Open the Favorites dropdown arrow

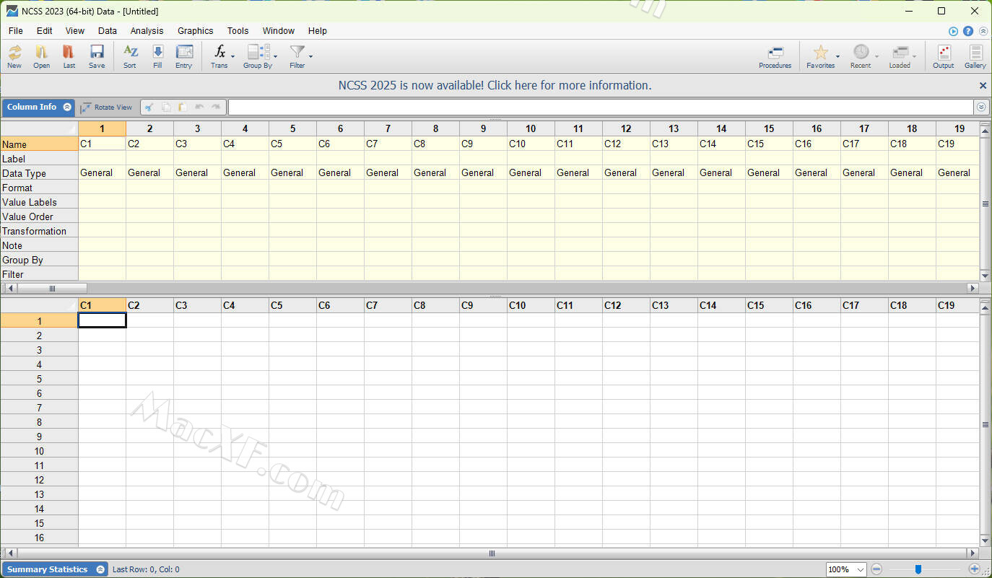[x=838, y=57]
